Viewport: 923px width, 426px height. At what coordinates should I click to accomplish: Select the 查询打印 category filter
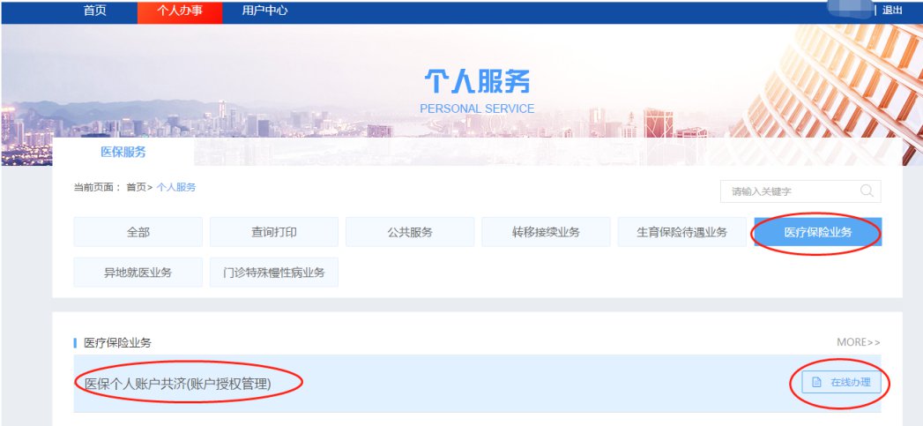[273, 232]
